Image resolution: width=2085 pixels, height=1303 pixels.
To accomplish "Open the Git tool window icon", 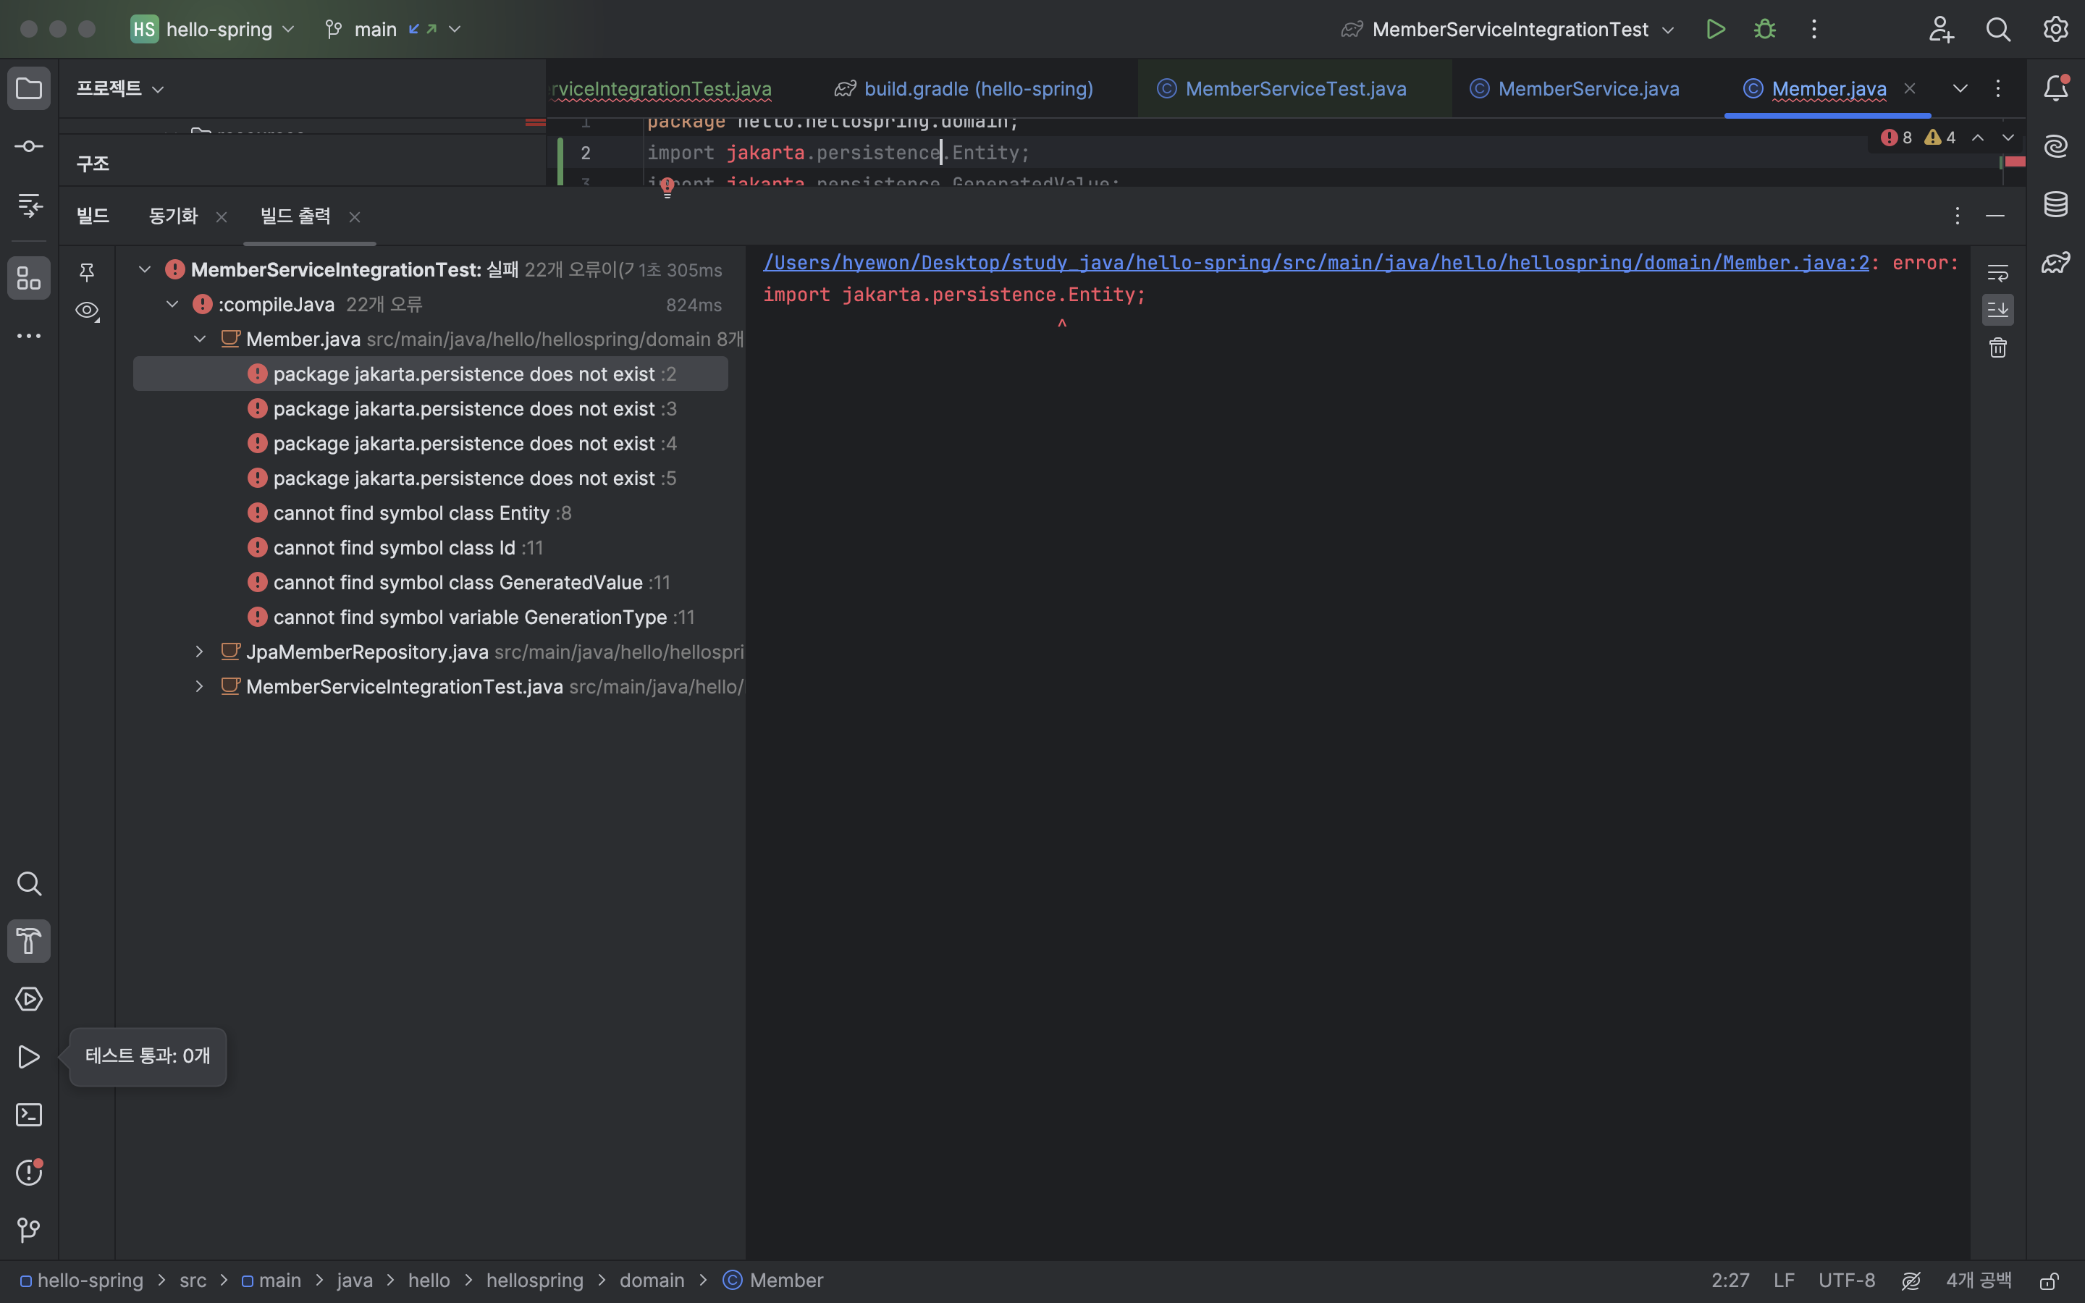I will click(29, 1230).
